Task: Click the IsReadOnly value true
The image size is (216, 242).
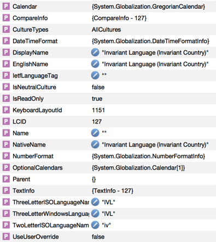Action: tap(97, 99)
